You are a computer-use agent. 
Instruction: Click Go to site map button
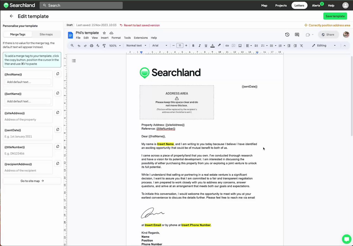pos(32,181)
